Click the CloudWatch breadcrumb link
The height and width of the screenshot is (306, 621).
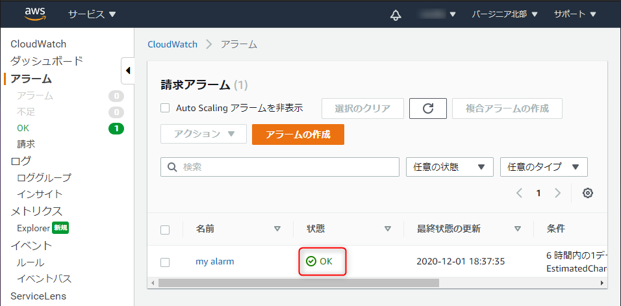173,44
